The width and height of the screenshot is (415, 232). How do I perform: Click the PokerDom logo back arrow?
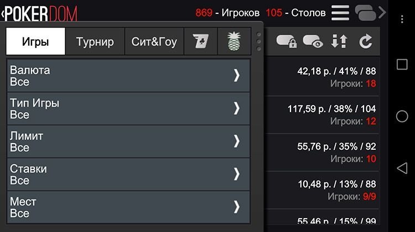tap(3, 14)
